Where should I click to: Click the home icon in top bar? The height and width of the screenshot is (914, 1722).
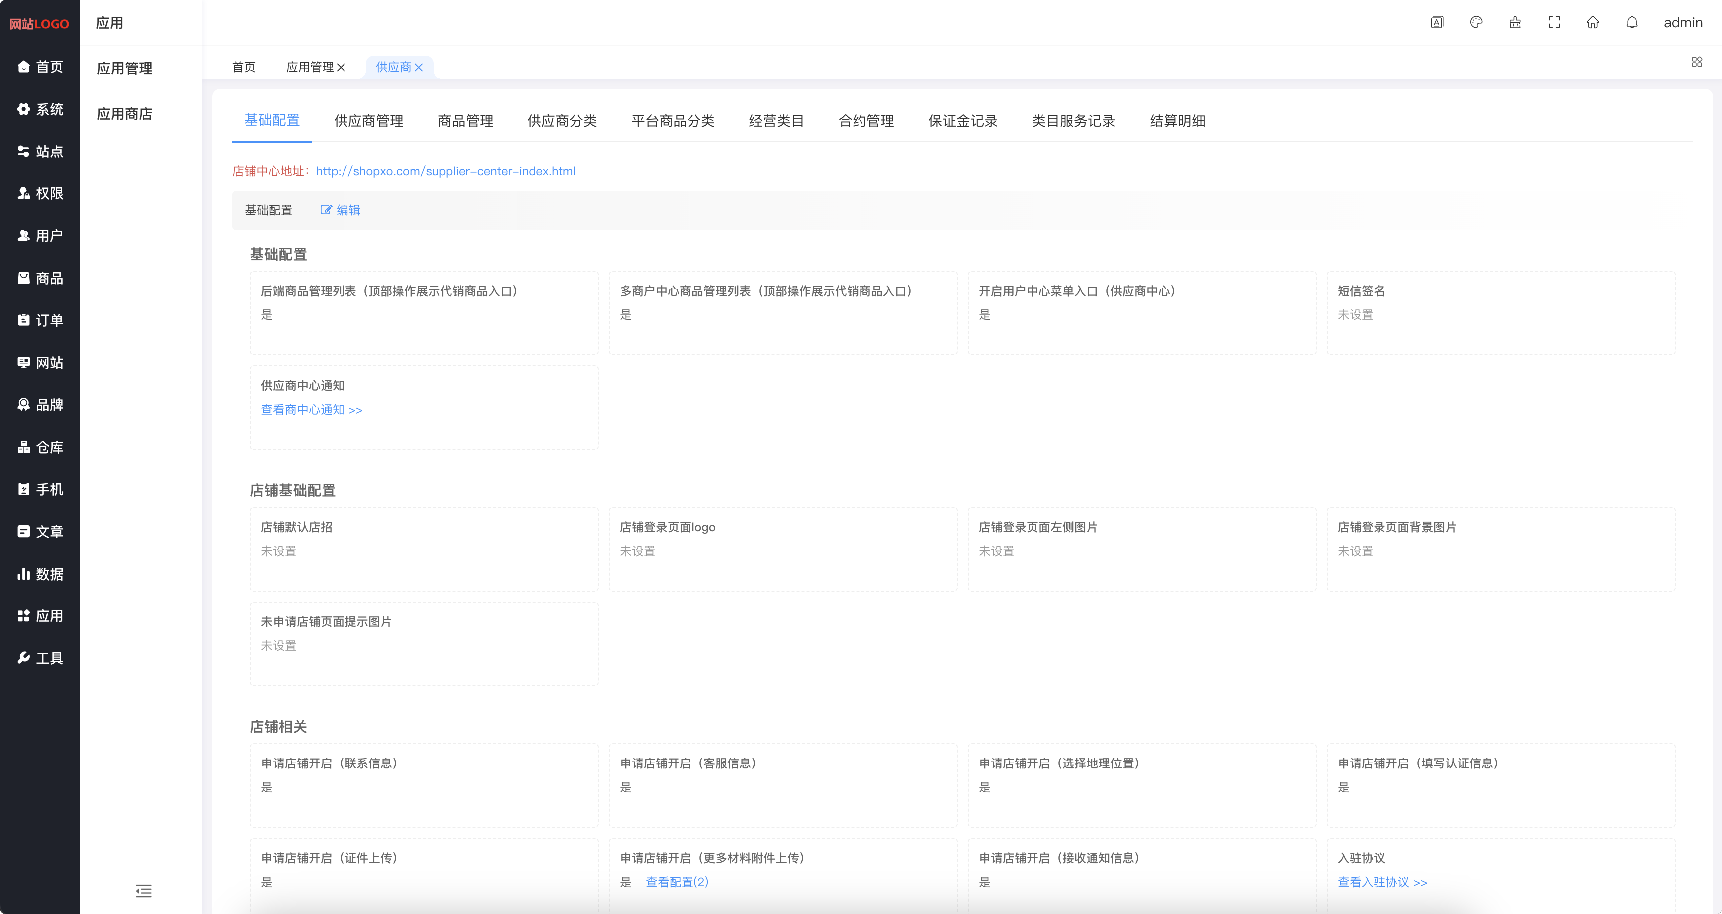point(1593,23)
